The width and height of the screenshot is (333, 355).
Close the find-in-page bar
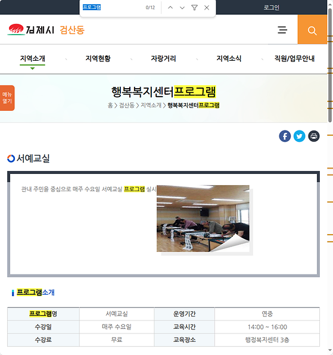click(x=207, y=8)
